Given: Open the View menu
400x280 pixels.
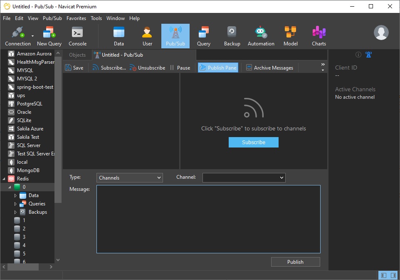Looking at the screenshot, I should click(x=33, y=18).
